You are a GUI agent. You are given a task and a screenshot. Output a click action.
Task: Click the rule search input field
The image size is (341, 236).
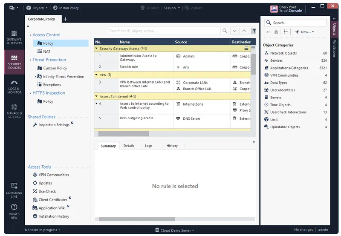(x=164, y=31)
